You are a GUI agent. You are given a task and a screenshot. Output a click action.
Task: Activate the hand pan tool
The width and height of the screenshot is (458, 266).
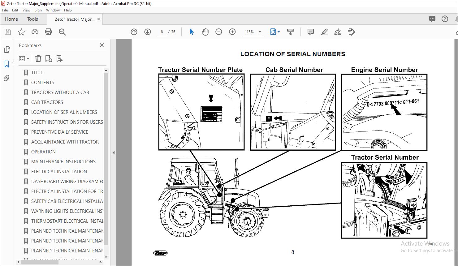[x=205, y=32]
